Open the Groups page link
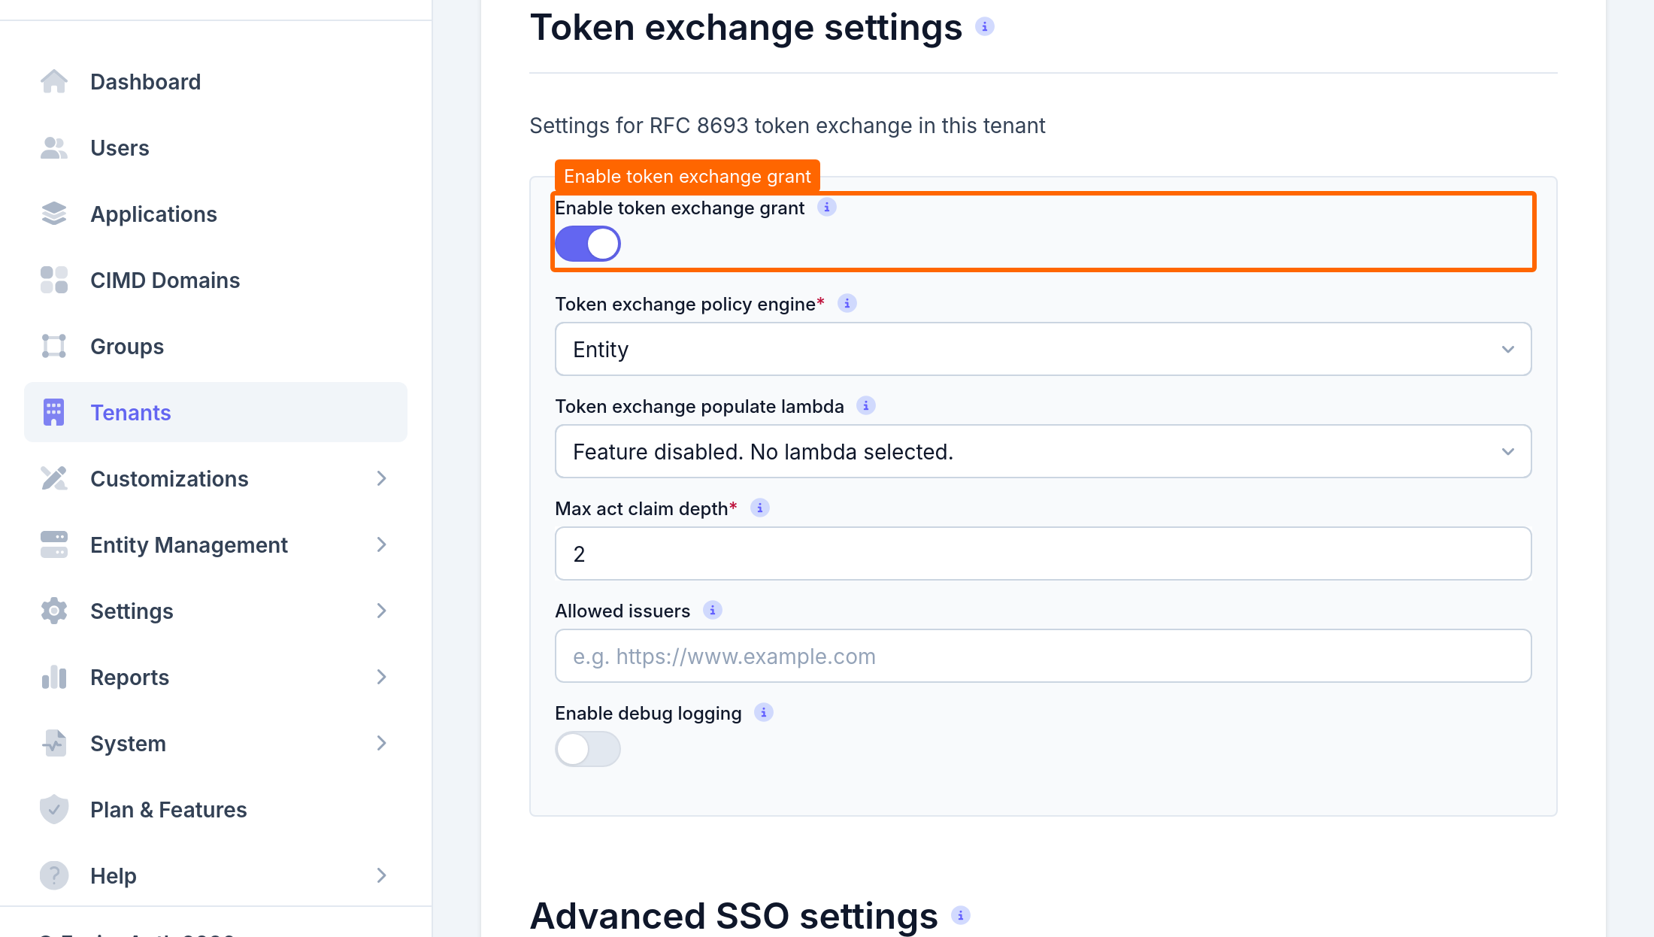This screenshot has width=1654, height=937. 216,346
